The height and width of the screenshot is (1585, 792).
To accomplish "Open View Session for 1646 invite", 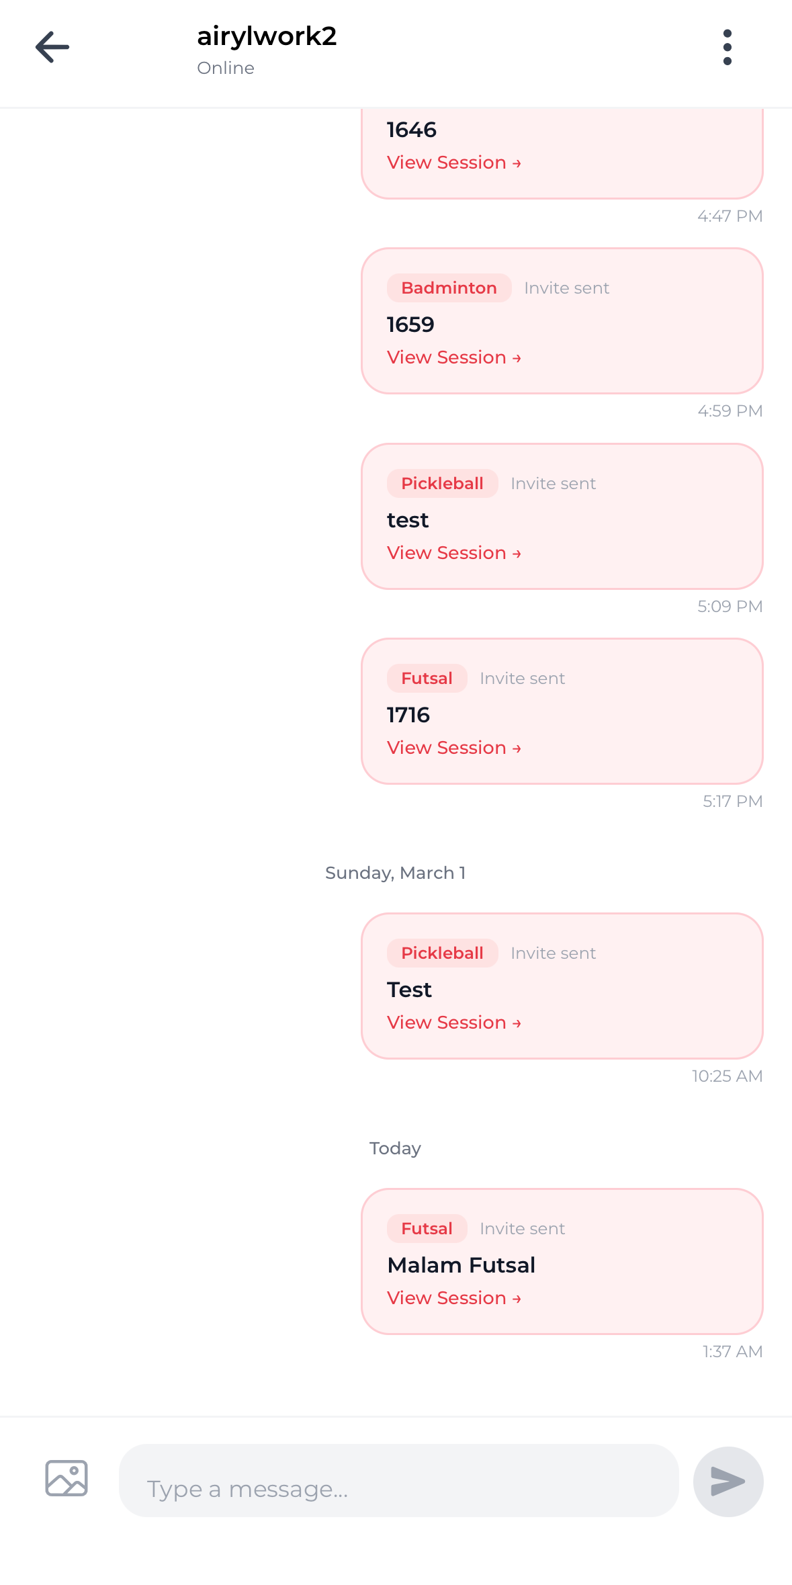I will (453, 163).
